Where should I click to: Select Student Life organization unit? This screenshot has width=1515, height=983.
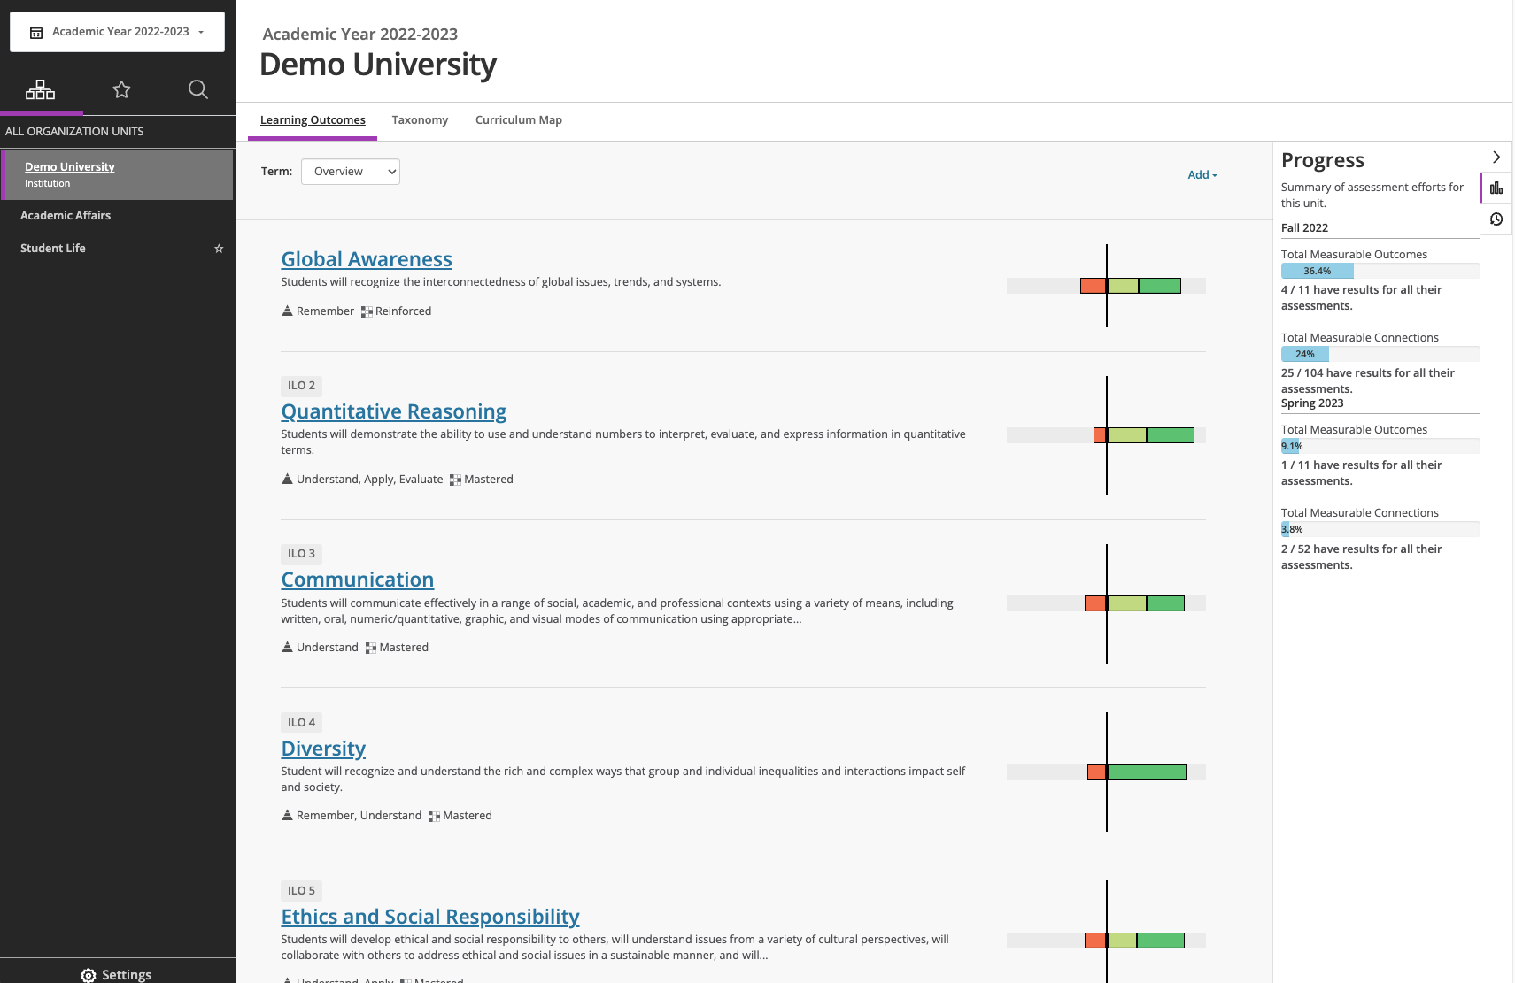tap(53, 249)
